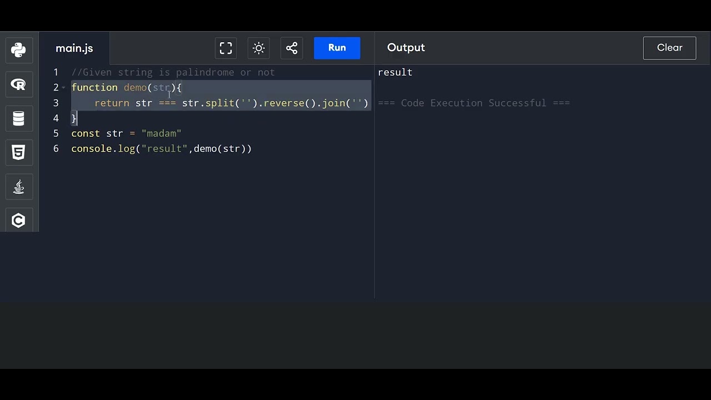Open the HTML5 editor icon
This screenshot has width=711, height=400.
pyautogui.click(x=18, y=153)
